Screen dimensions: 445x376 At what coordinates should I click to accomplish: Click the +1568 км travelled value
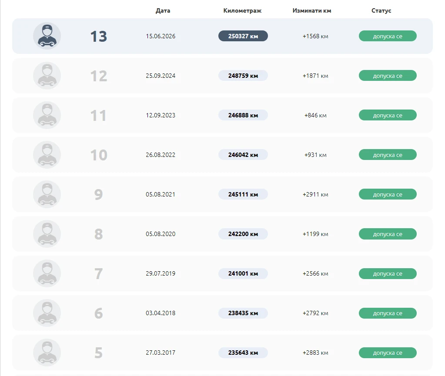[315, 36]
